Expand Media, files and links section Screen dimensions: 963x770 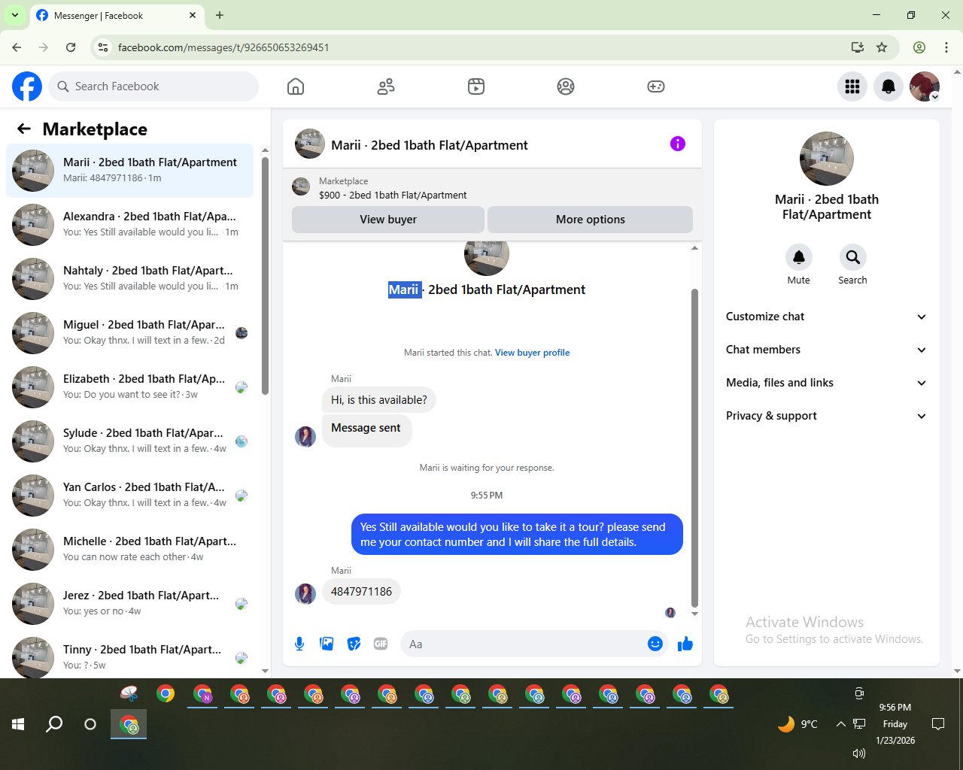(x=826, y=383)
